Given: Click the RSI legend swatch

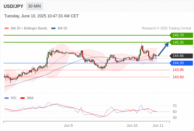Looking at the screenshot, I should pos(7,98).
